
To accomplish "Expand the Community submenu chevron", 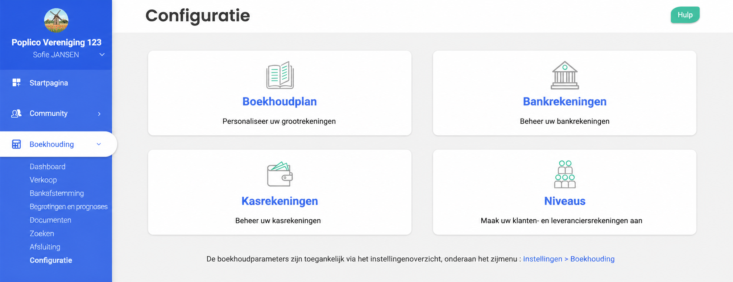I will (x=99, y=114).
